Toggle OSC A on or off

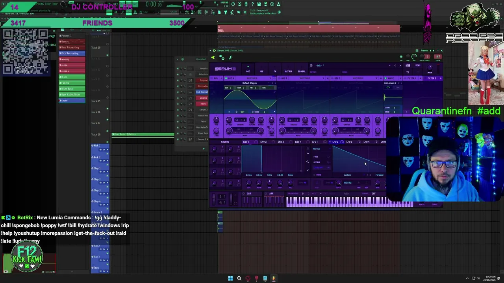point(226,78)
